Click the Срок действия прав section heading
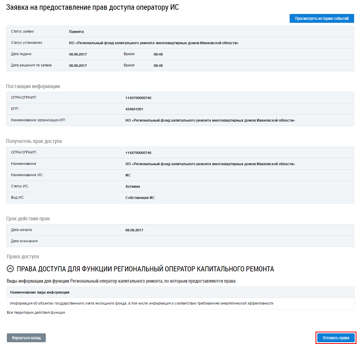The height and width of the screenshot is (344, 358). 28,219
